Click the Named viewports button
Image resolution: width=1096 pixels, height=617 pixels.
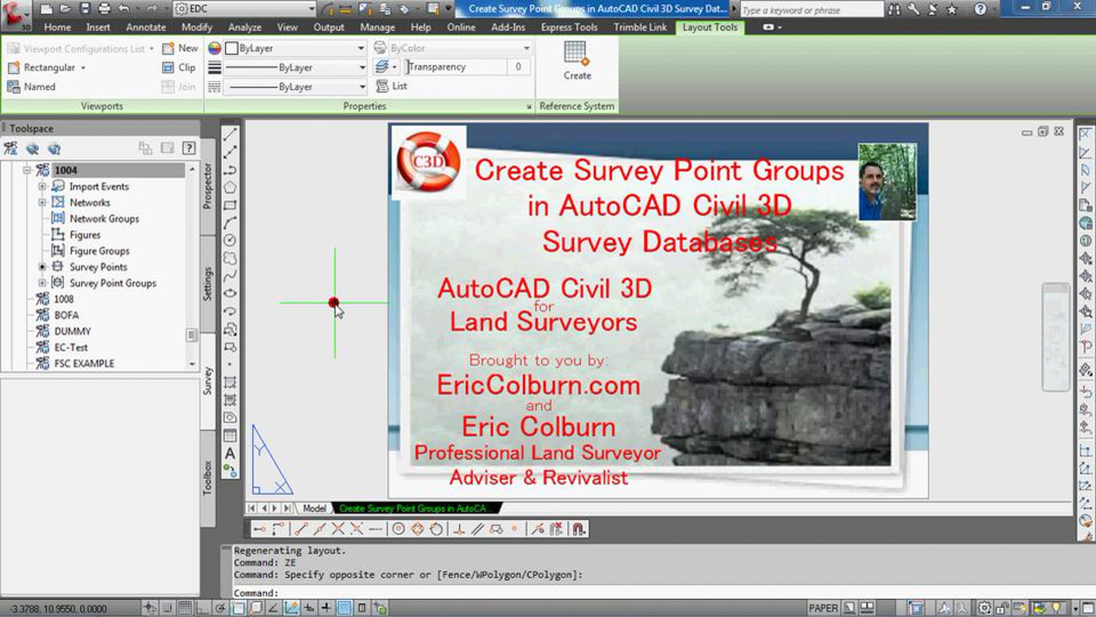tap(32, 87)
